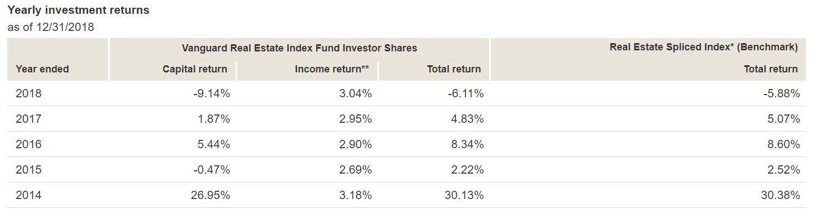Screen dimensions: 821x209
Task: Click the 2018 year row label
Action: coord(29,93)
